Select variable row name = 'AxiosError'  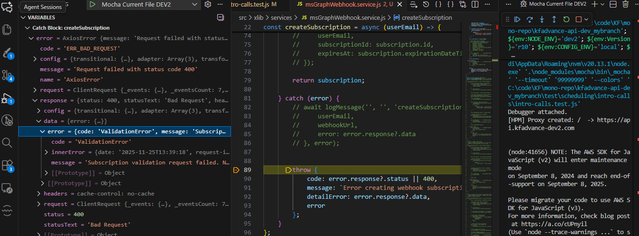pos(124,80)
